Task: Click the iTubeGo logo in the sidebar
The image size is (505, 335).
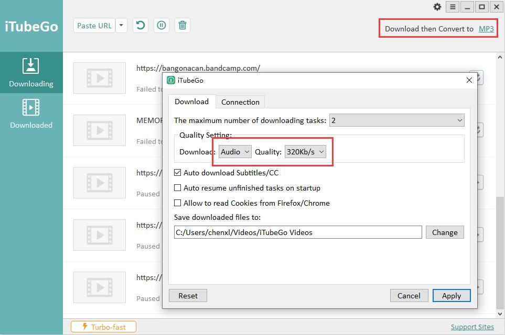Action: pyautogui.click(x=31, y=26)
